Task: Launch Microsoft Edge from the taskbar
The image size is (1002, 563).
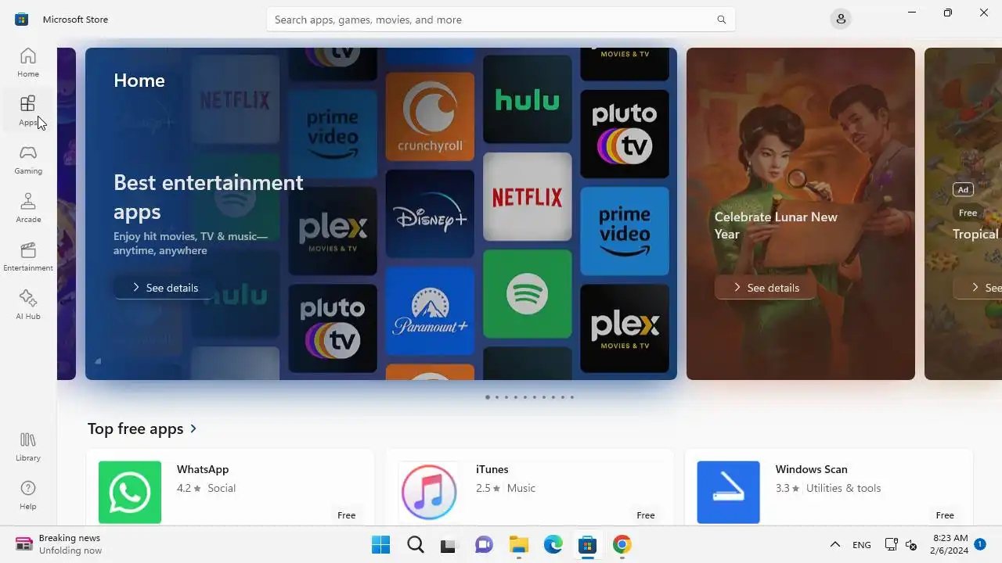Action: (x=553, y=544)
